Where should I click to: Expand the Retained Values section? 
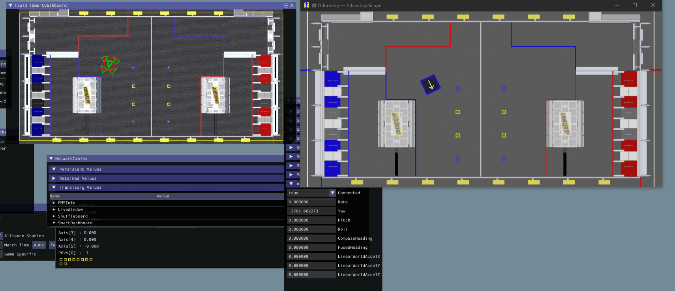(54, 178)
